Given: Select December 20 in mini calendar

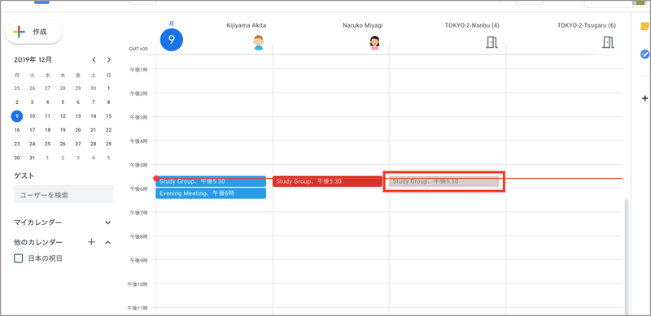Looking at the screenshot, I should (x=78, y=130).
